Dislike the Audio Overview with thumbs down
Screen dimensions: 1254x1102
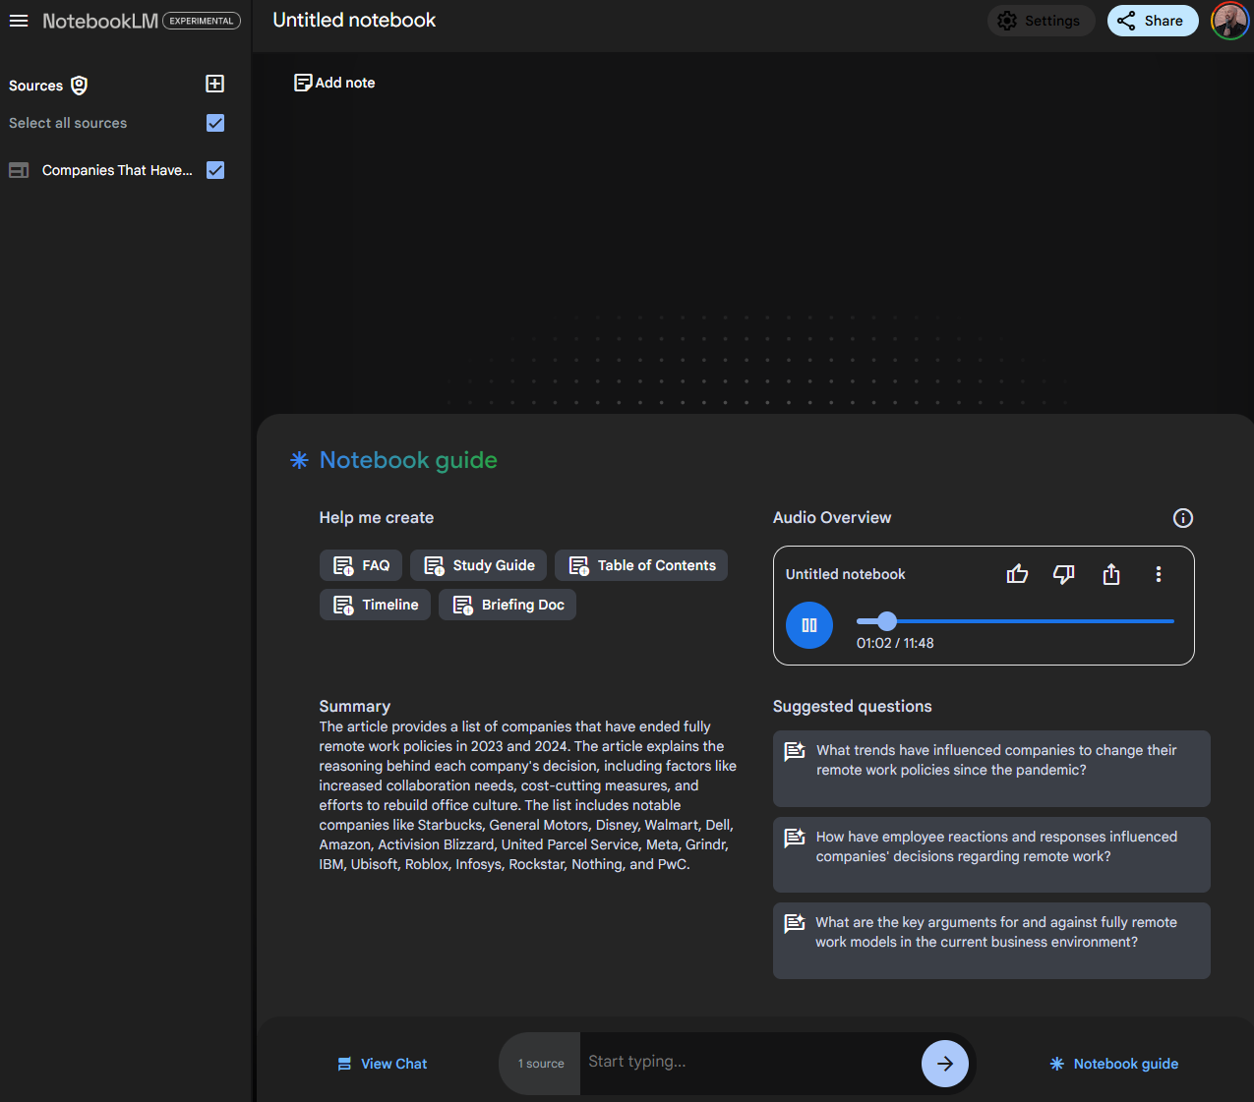point(1063,574)
